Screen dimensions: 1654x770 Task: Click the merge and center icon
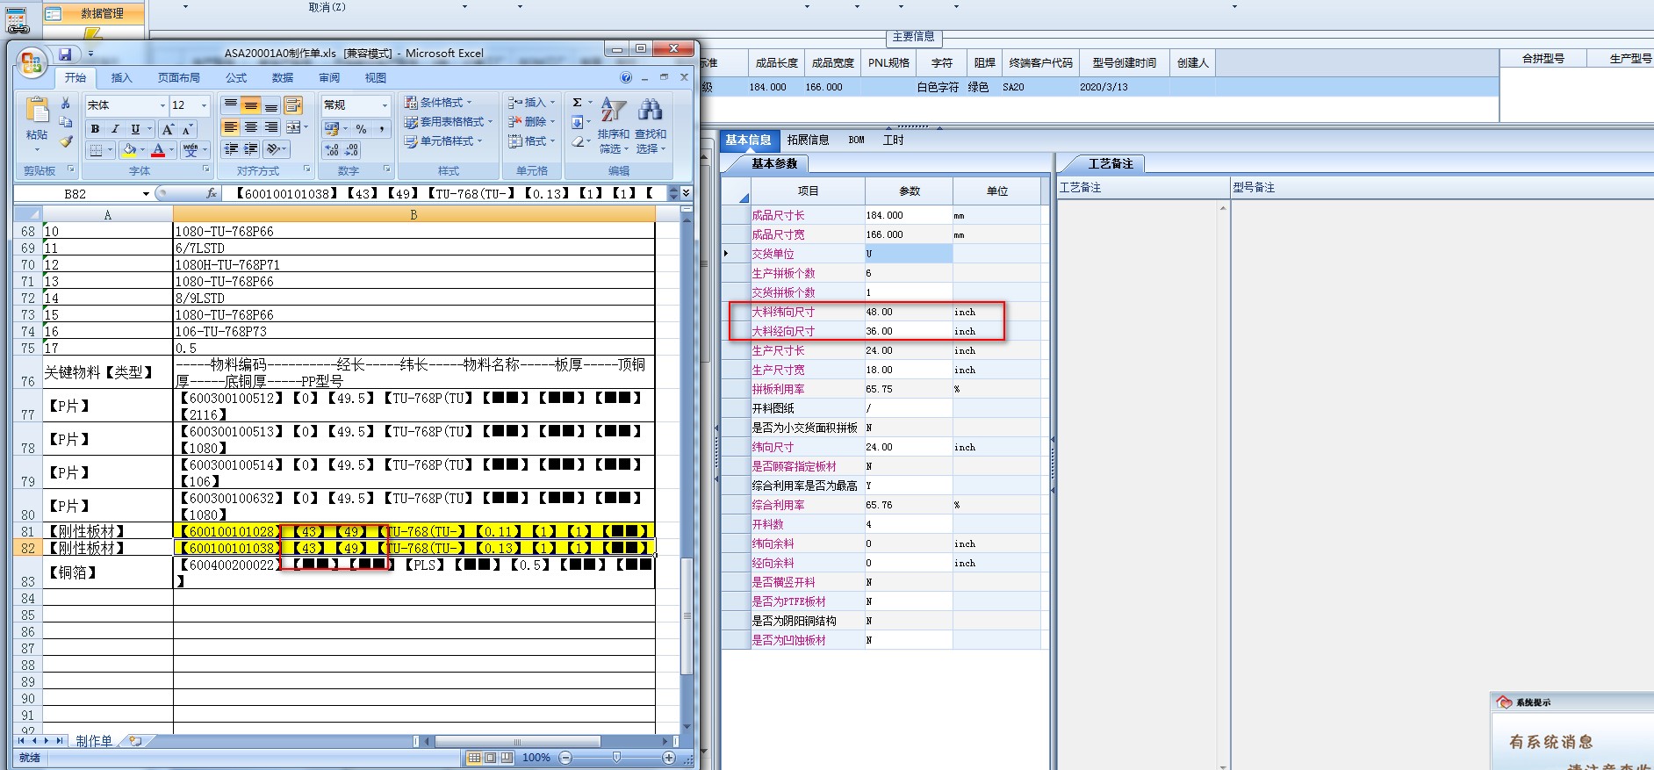tap(293, 127)
